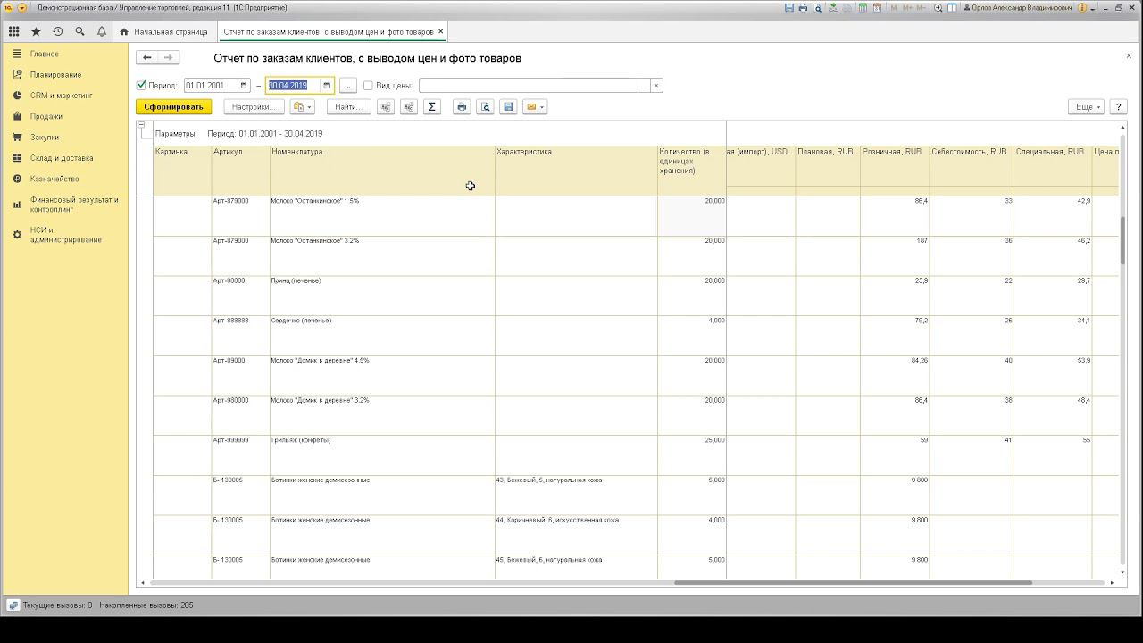
Task: Open the CRM и маркетинг section
Action: coord(62,96)
